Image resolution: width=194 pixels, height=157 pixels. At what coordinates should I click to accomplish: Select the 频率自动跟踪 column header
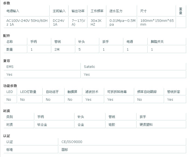point(147,92)
